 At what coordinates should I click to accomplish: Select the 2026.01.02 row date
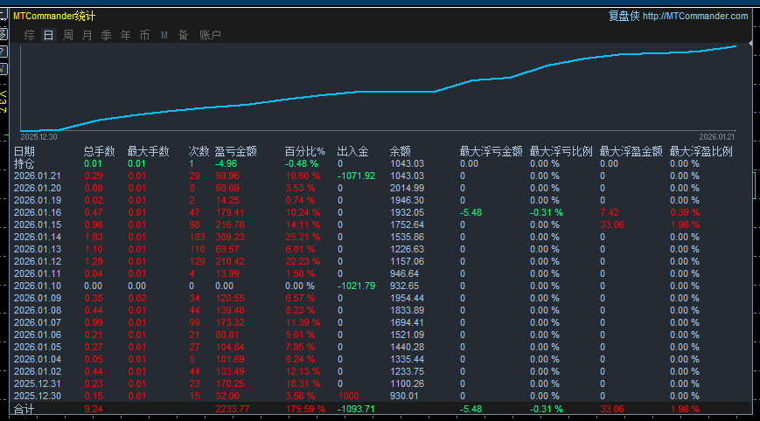coord(38,371)
